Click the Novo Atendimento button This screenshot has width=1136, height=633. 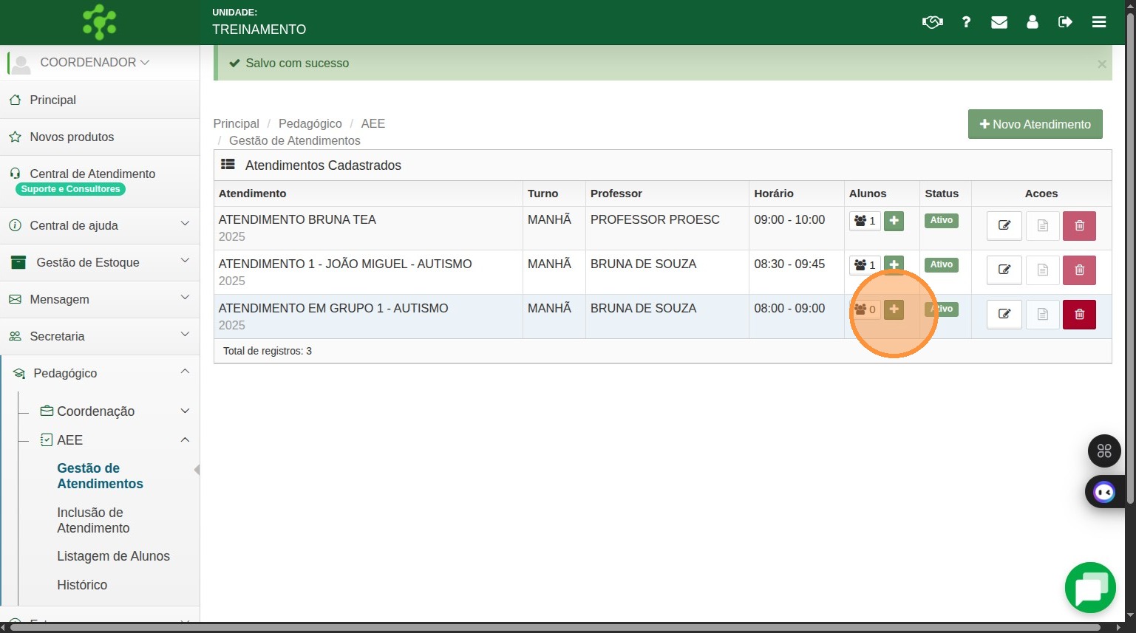click(1035, 124)
